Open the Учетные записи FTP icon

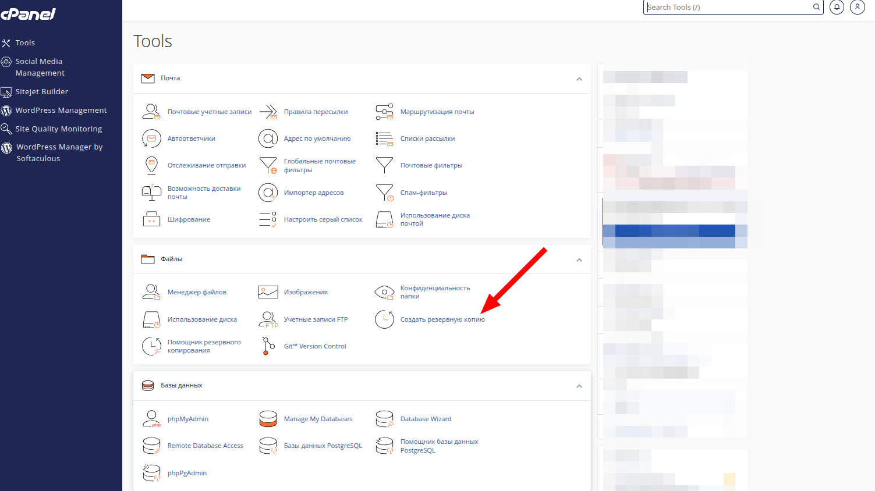point(268,319)
